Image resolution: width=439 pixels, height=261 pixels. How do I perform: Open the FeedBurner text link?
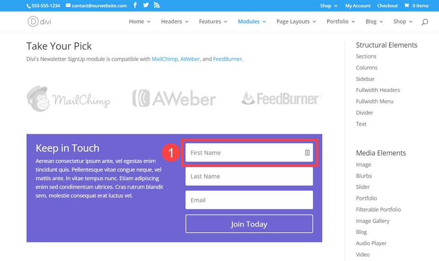tap(227, 59)
